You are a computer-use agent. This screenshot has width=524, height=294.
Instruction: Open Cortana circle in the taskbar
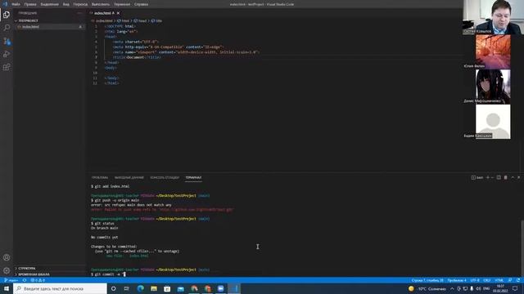pyautogui.click(x=113, y=288)
